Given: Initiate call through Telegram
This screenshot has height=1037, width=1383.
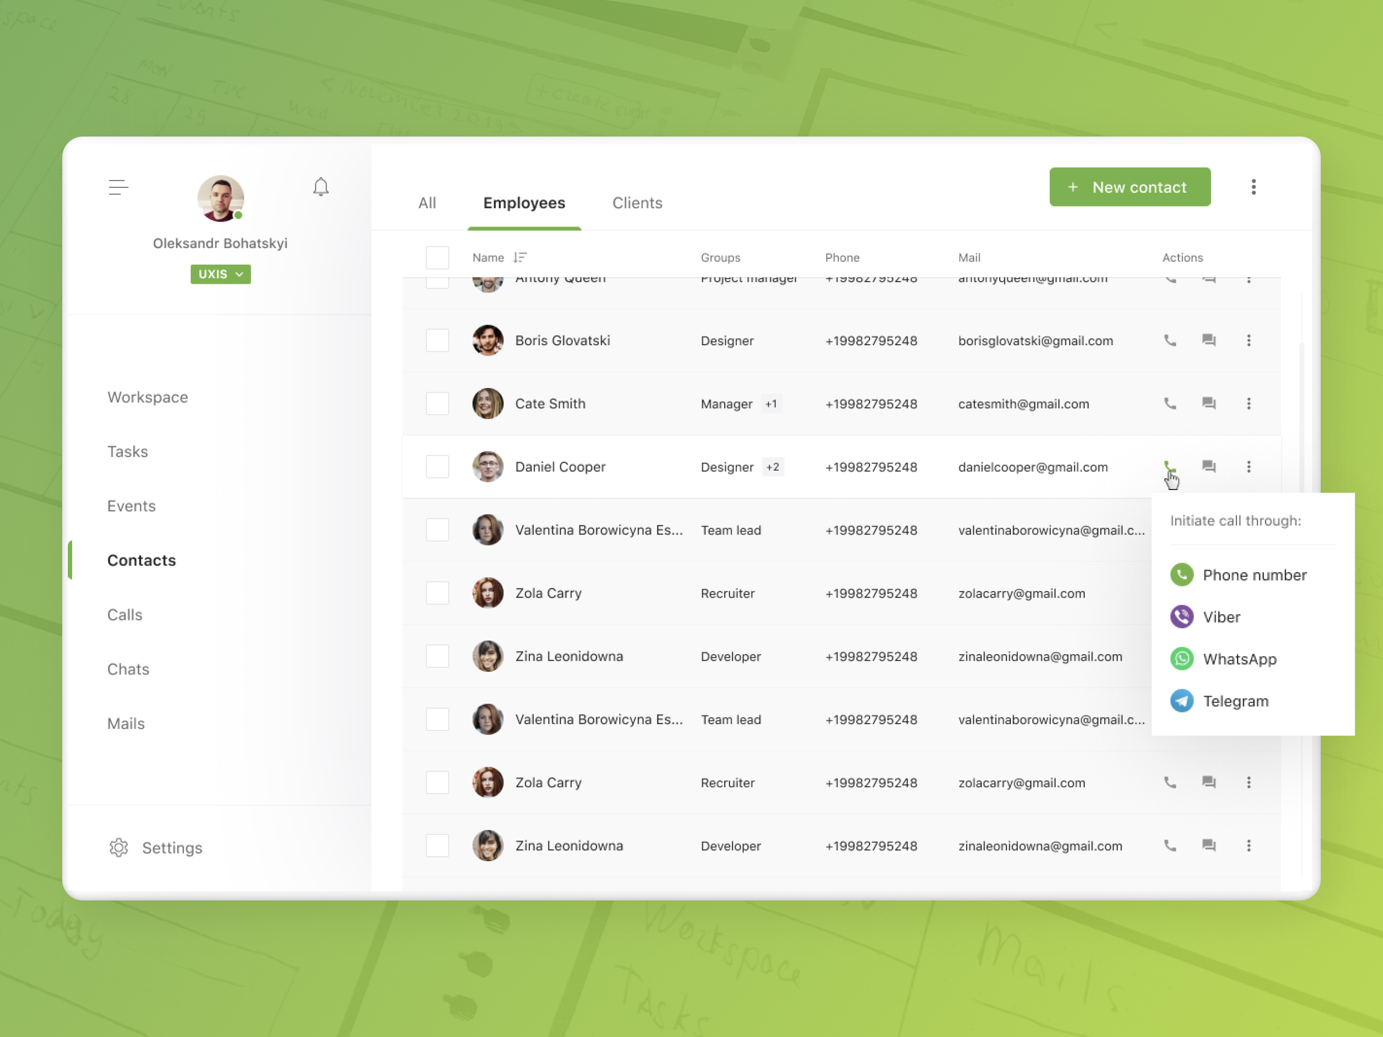Looking at the screenshot, I should (1235, 701).
